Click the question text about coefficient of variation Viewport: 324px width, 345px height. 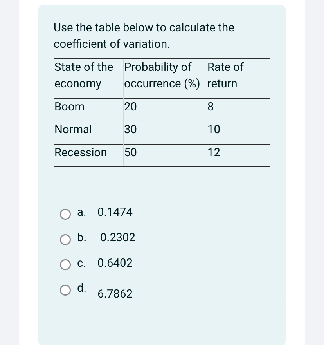coord(144,36)
